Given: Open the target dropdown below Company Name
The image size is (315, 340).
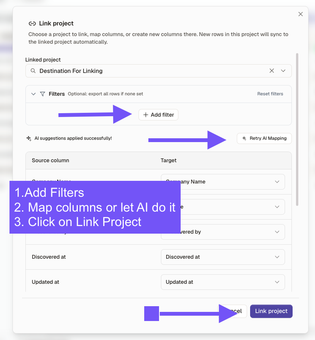Looking at the screenshot, I should coord(223,207).
